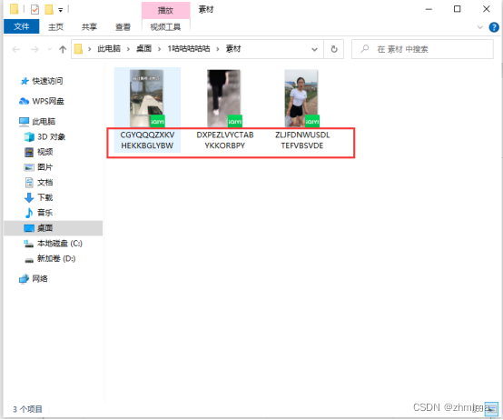Refresh the current folder
503x420 pixels.
pyautogui.click(x=334, y=49)
